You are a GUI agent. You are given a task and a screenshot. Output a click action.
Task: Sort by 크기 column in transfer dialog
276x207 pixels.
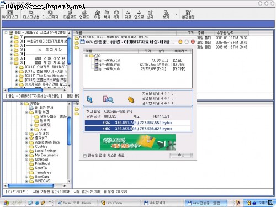(x=147, y=51)
